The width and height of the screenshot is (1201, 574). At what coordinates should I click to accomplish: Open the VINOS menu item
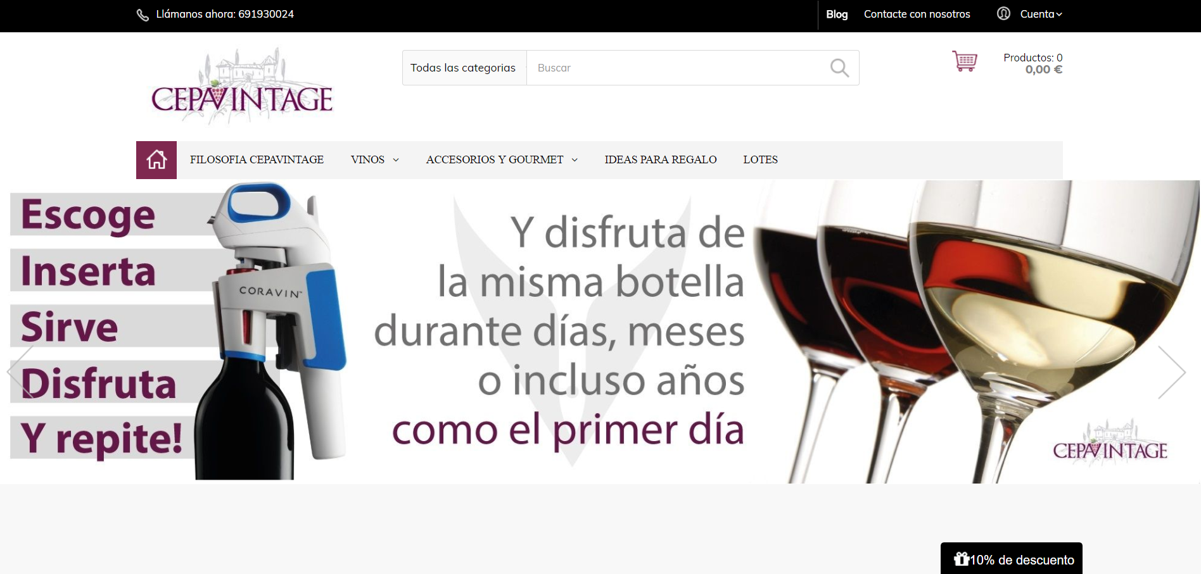pos(367,159)
